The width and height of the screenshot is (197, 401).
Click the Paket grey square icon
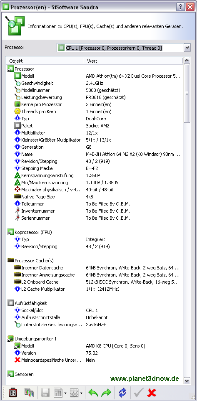(17, 126)
